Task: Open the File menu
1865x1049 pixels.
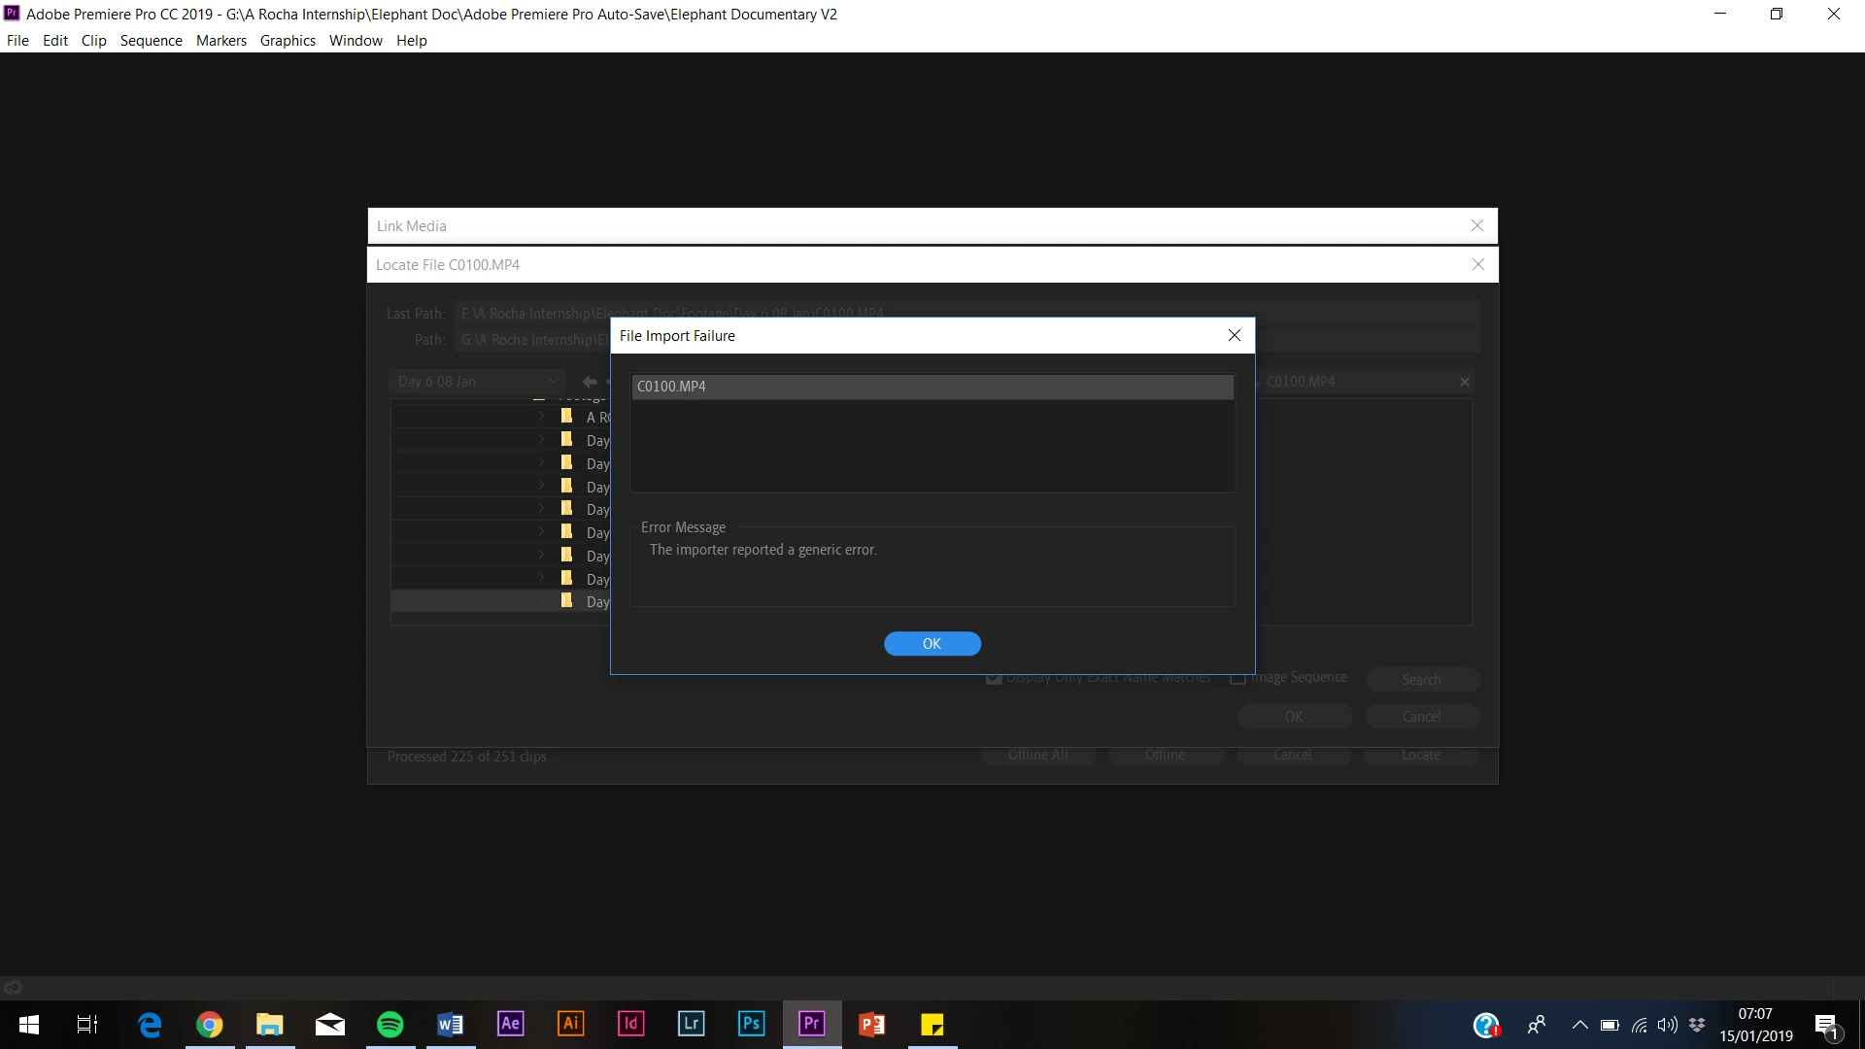Action: point(17,40)
